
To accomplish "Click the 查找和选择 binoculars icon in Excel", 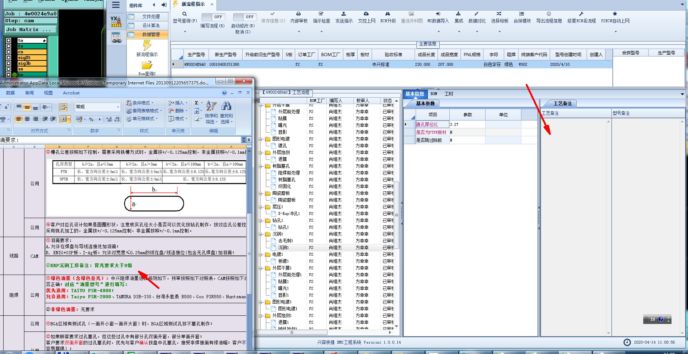I will click(x=226, y=105).
